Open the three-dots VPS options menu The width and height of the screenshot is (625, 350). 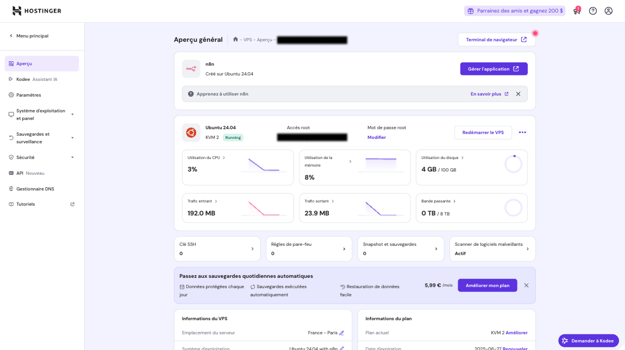[522, 132]
